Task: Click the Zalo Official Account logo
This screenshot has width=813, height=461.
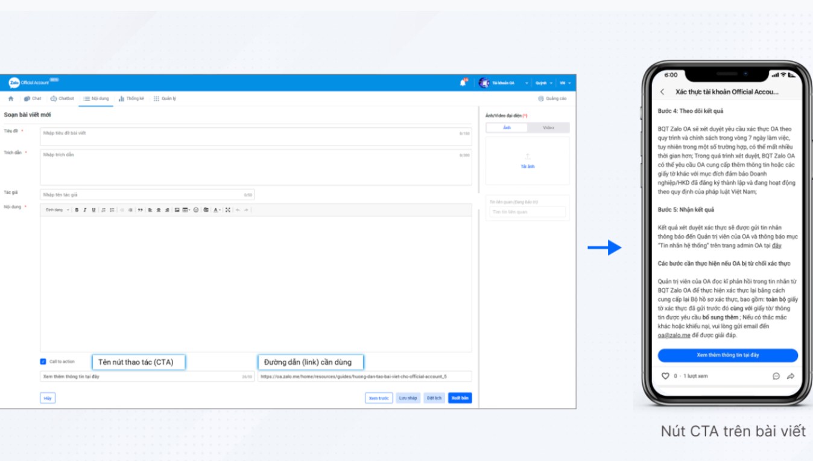Action: click(29, 83)
